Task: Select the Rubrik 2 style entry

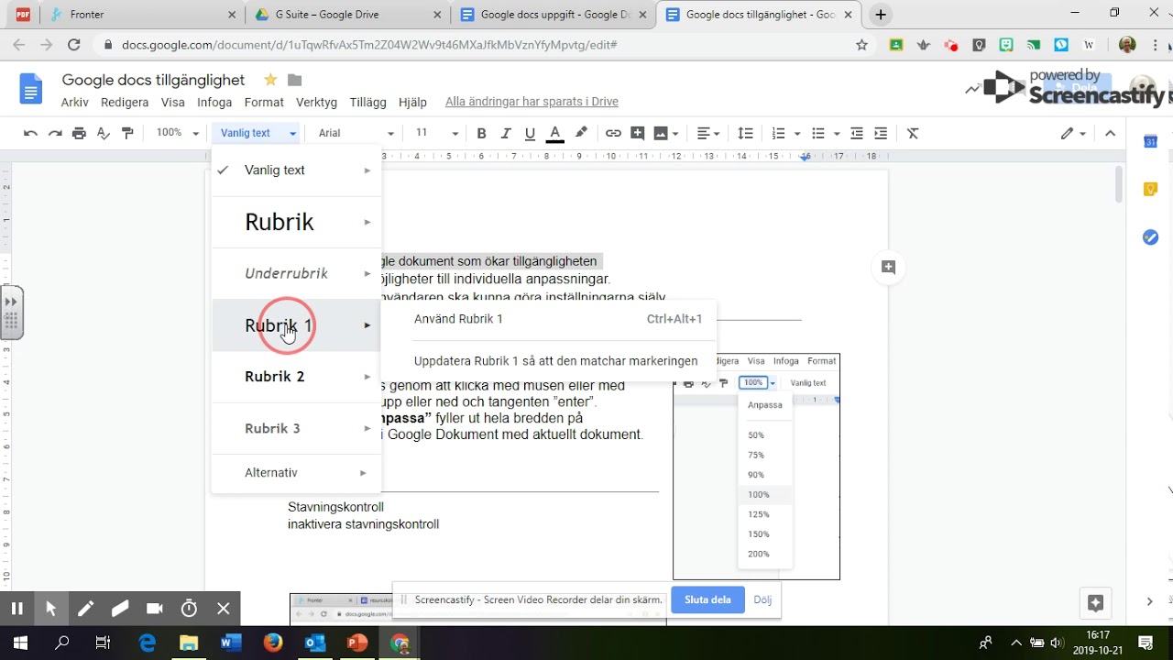Action: (x=296, y=377)
